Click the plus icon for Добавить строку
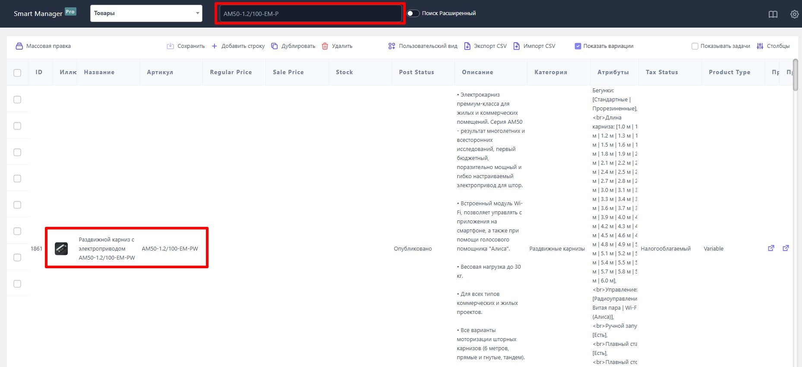This screenshot has width=802, height=367. tap(214, 46)
